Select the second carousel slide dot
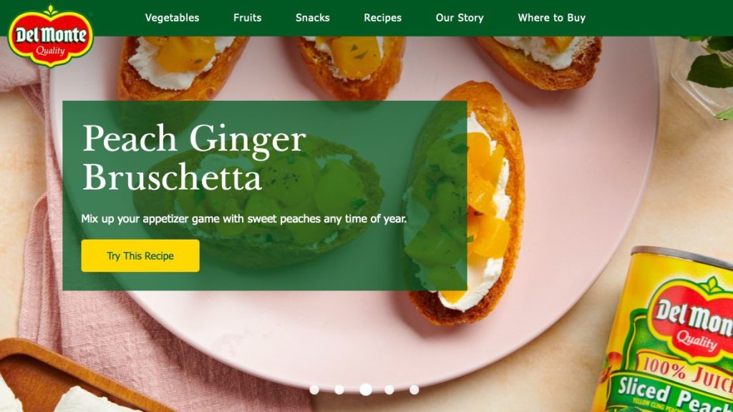Viewport: 733px width, 412px height. 339,390
